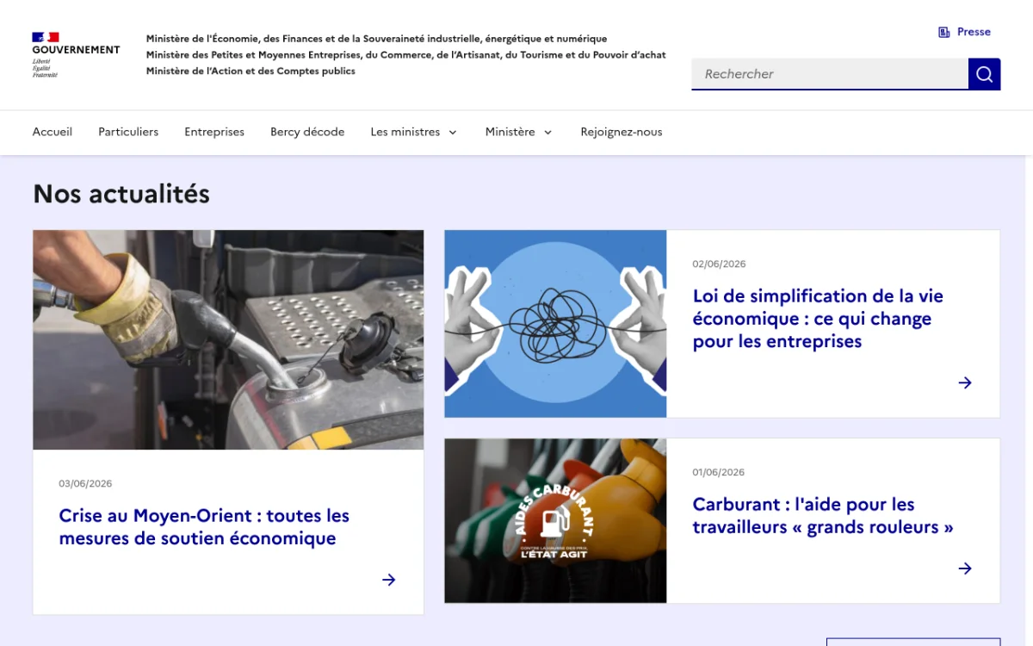
Task: Click the Aides Carburant thumbnail image
Action: (555, 521)
